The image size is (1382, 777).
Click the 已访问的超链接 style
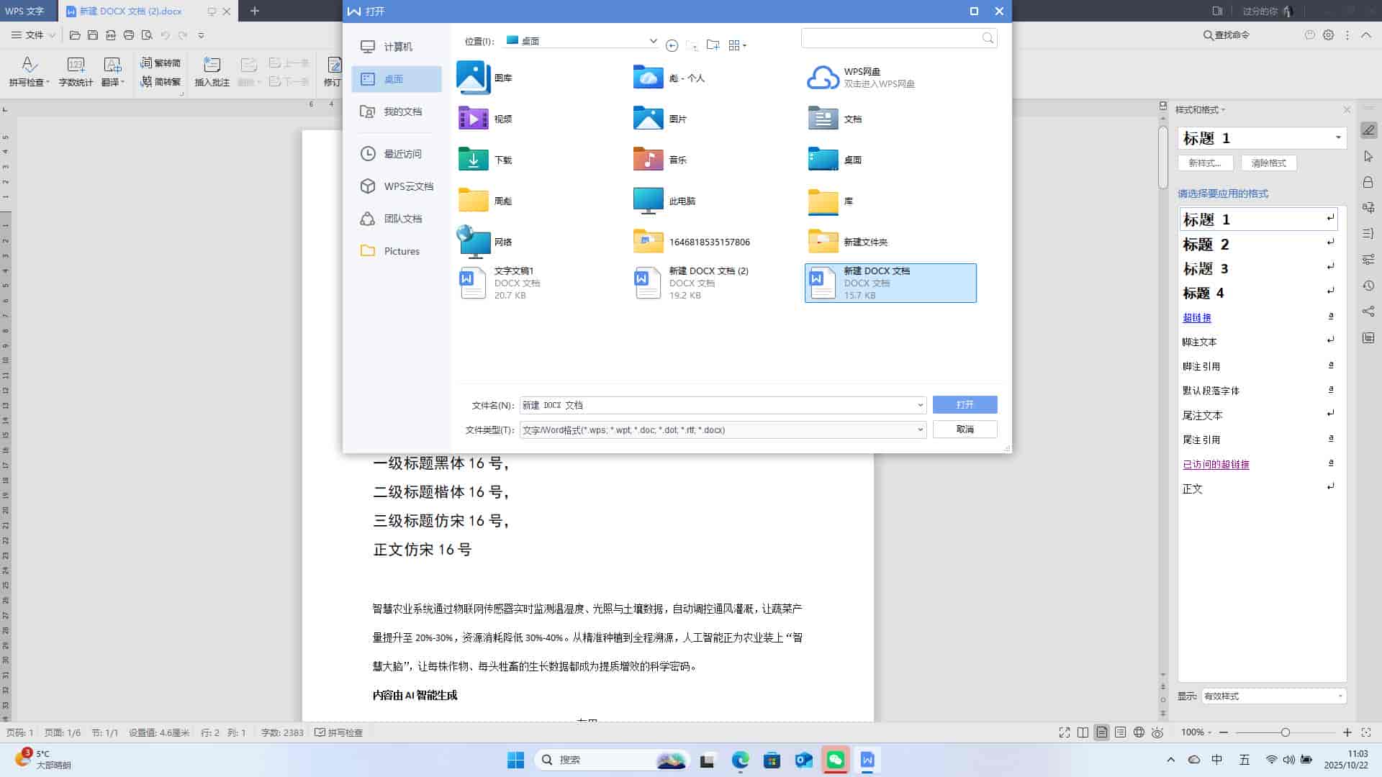coord(1216,464)
